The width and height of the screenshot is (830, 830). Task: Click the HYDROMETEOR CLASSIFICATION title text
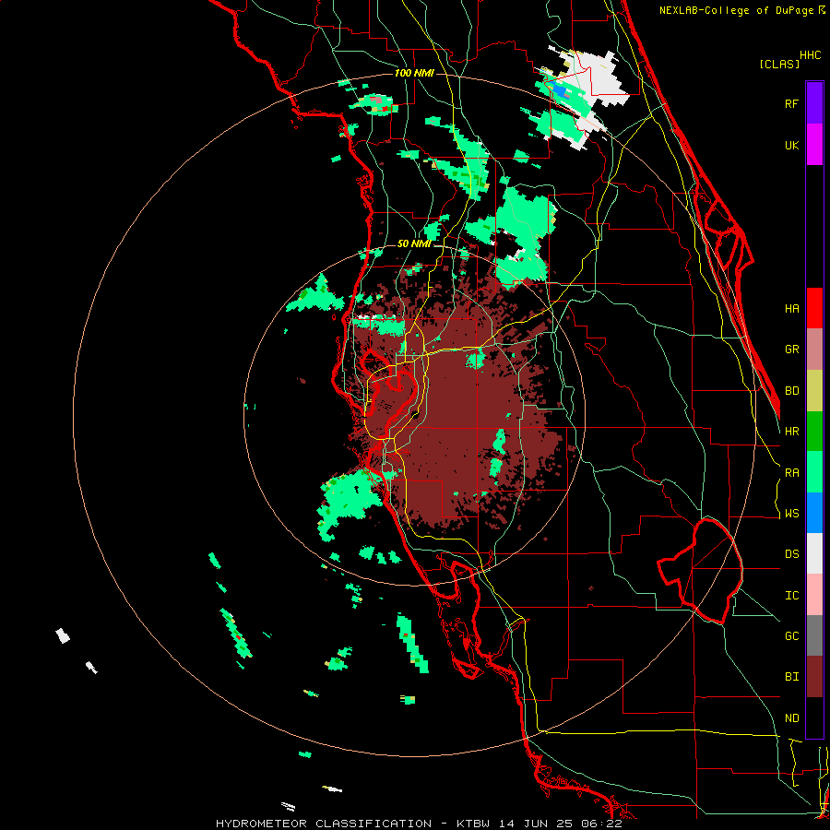(x=324, y=824)
